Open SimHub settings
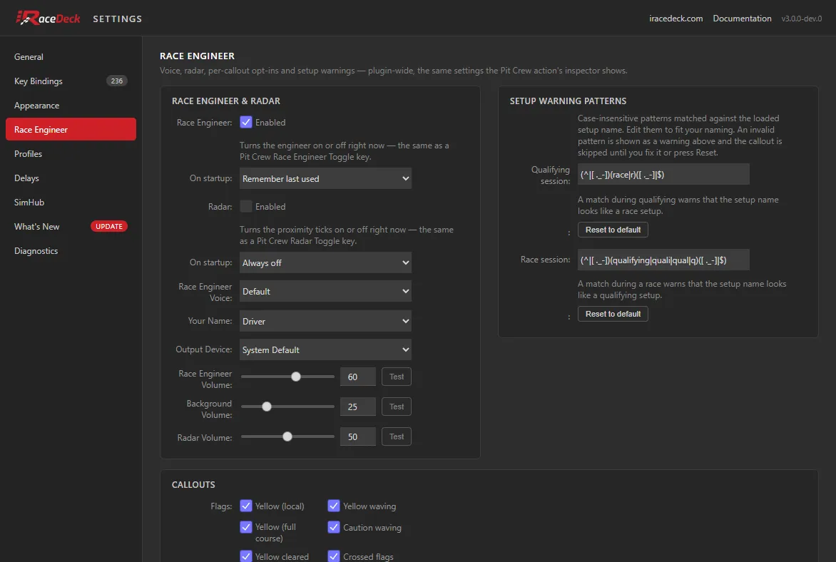The width and height of the screenshot is (836, 562). 71,202
